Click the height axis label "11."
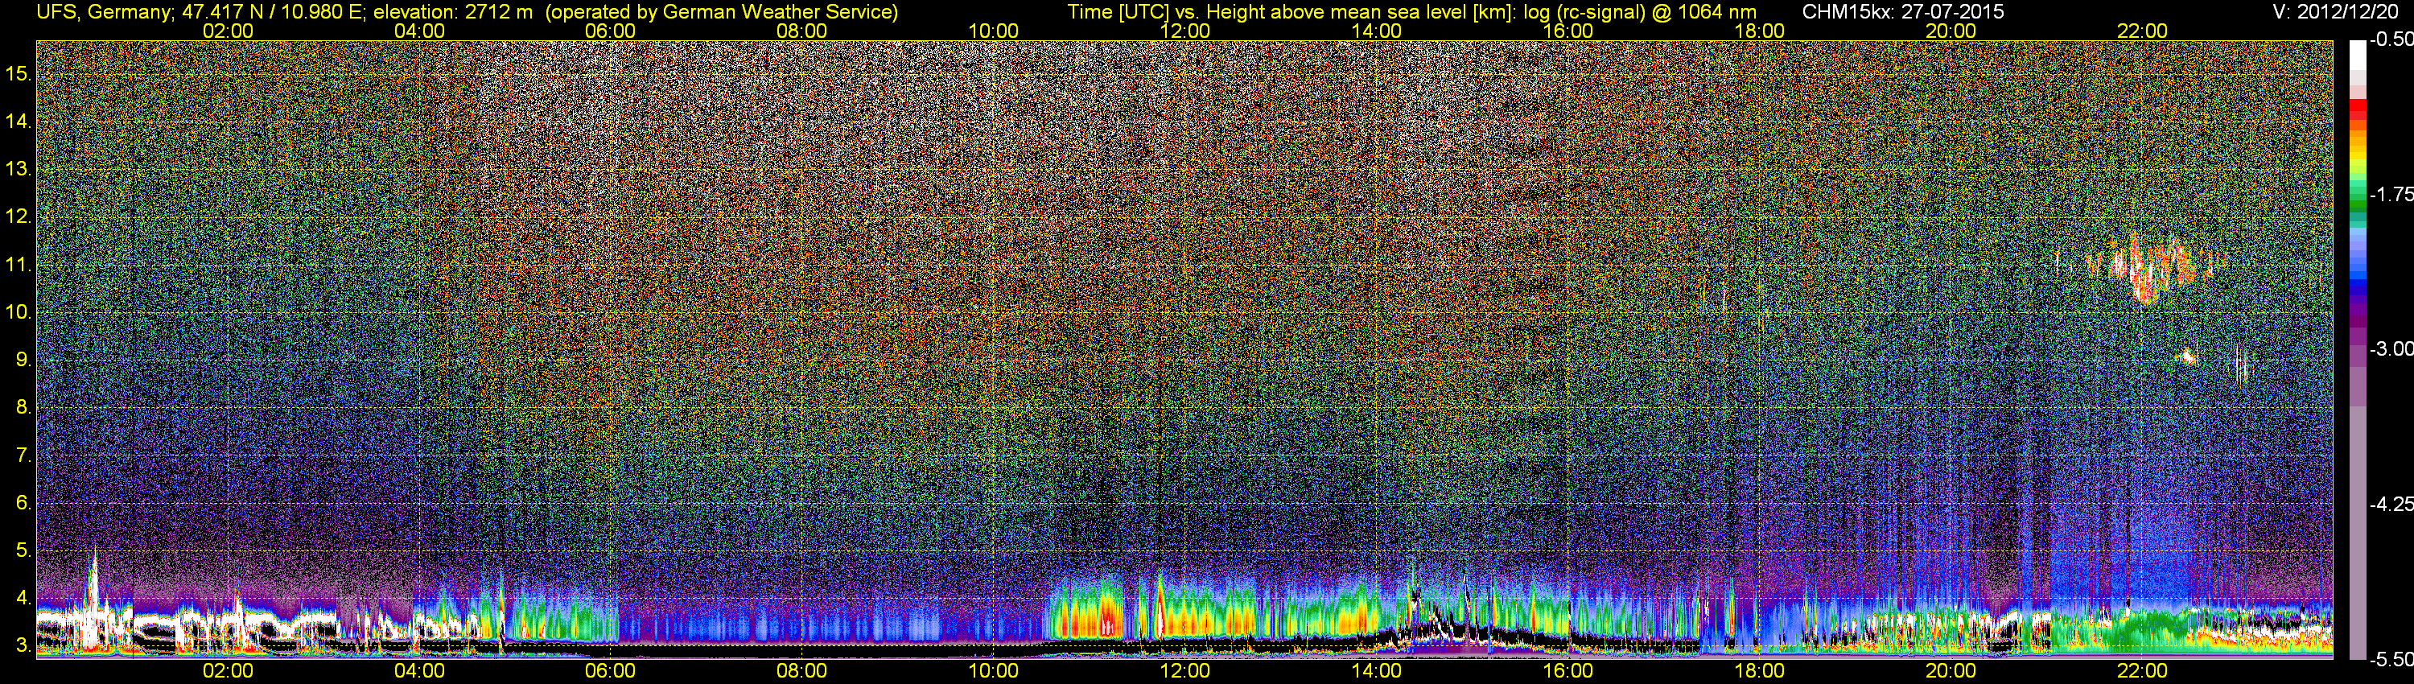Image resolution: width=2414 pixels, height=684 pixels. (18, 264)
